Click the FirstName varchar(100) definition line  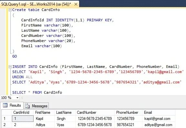(x=47, y=25)
